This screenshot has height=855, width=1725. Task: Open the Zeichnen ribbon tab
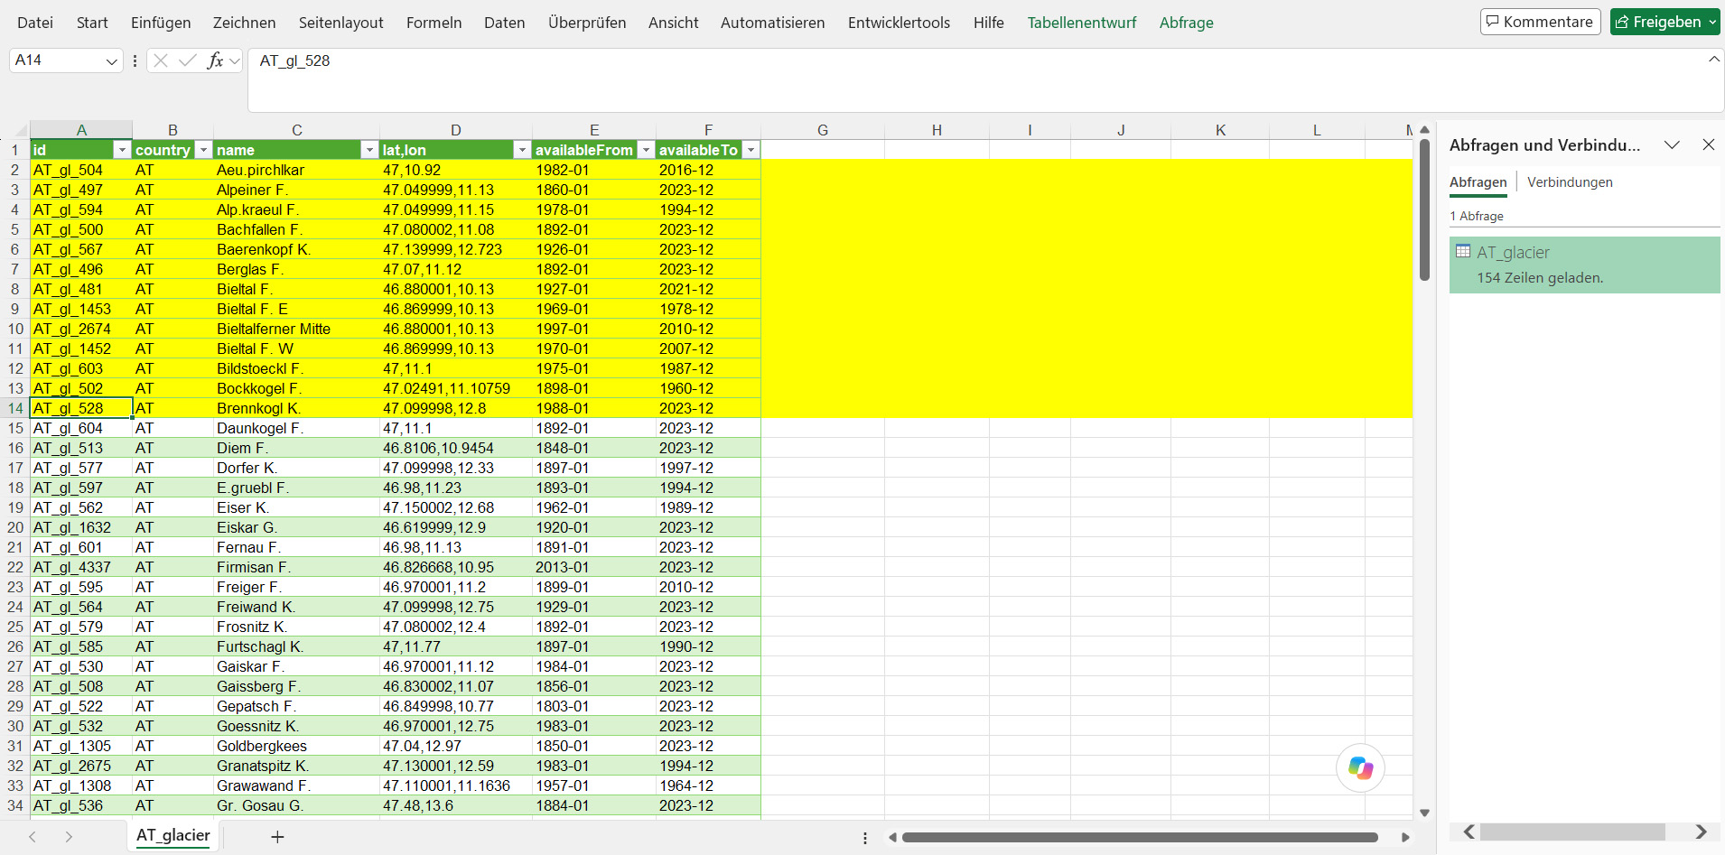(x=244, y=23)
